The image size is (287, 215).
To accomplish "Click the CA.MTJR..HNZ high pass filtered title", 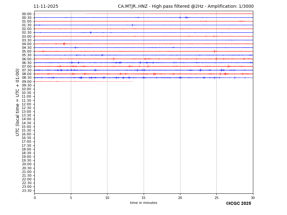I will (x=185, y=6).
